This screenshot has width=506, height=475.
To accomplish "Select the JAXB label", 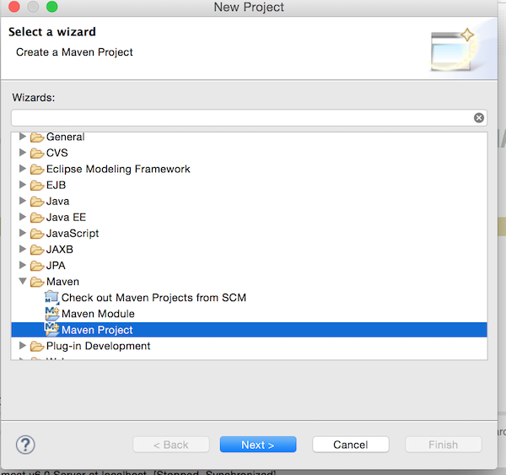I will coord(59,249).
